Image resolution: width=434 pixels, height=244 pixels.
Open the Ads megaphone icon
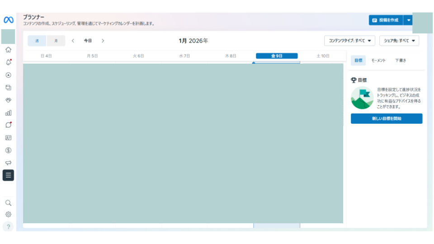point(8,163)
